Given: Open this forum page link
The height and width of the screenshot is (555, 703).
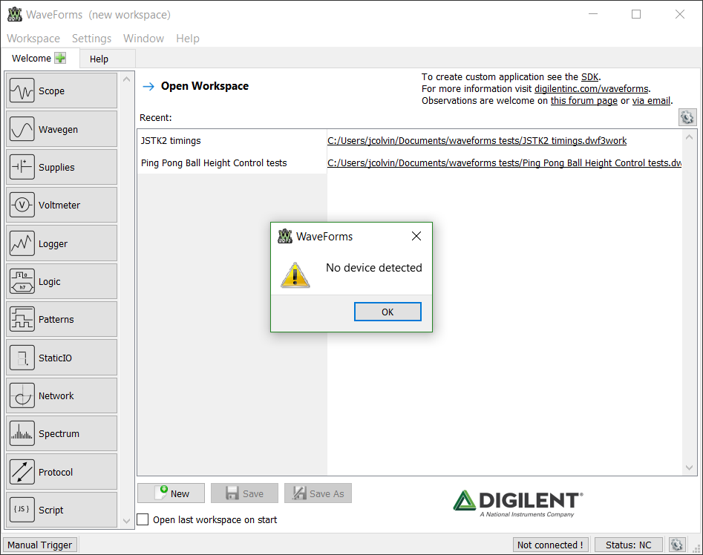Looking at the screenshot, I should (583, 101).
